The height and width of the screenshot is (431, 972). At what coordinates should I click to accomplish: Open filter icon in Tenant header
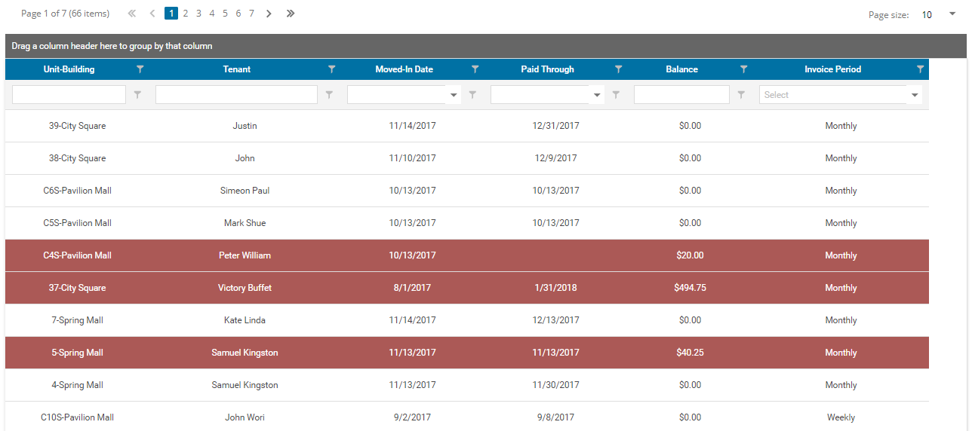pyautogui.click(x=331, y=69)
